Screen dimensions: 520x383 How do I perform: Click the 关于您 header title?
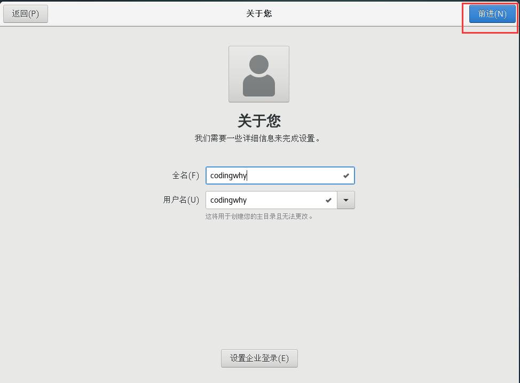(x=259, y=121)
